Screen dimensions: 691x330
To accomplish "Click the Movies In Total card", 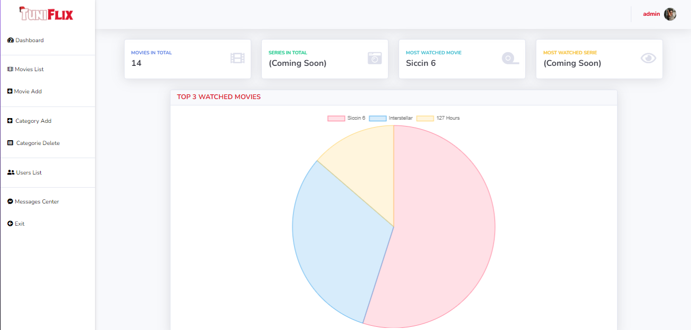I will [x=187, y=59].
